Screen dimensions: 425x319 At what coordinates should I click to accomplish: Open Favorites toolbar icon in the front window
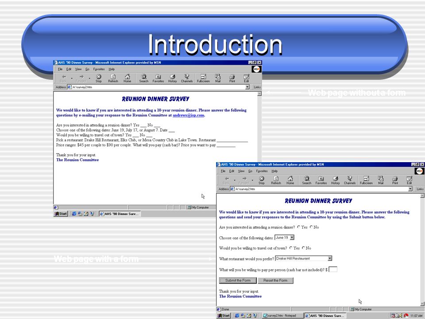pyautogui.click(x=321, y=180)
